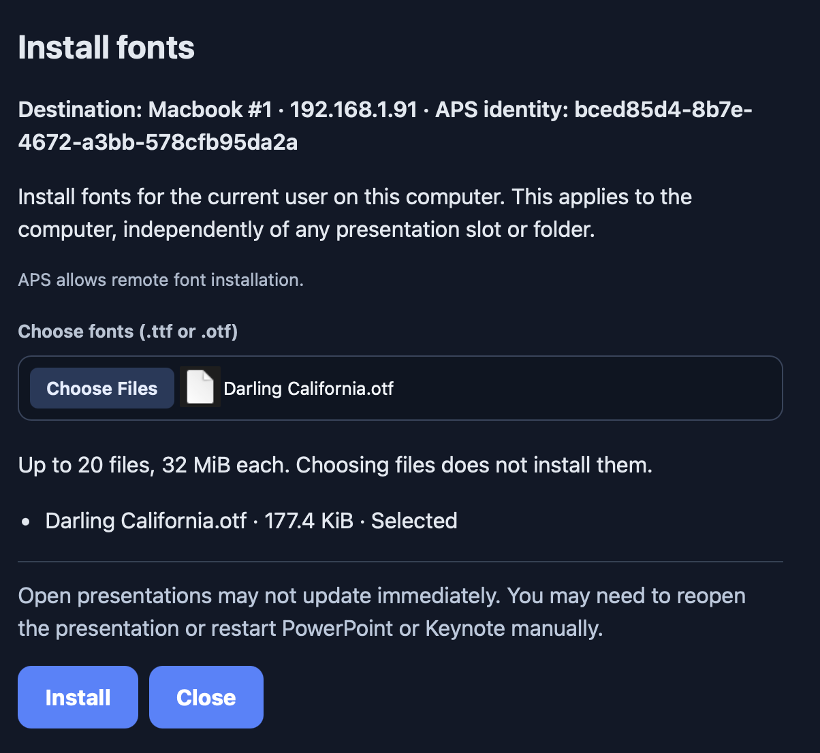
Task: Click the 'Open presentations may not update' warning
Action: pos(381,612)
